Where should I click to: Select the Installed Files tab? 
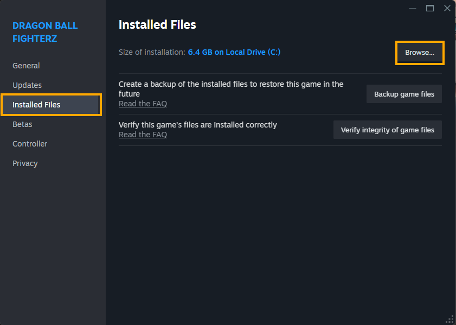[x=51, y=105]
